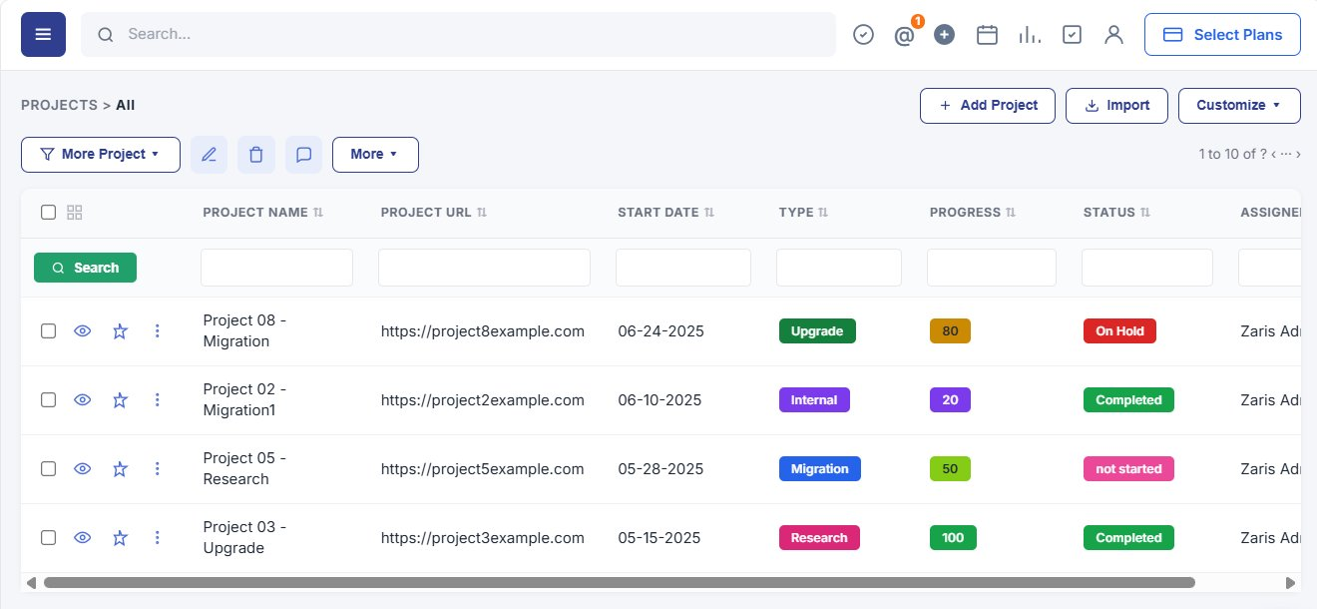The height and width of the screenshot is (609, 1317).
Task: Sort by Progress column arrows
Action: click(1011, 213)
